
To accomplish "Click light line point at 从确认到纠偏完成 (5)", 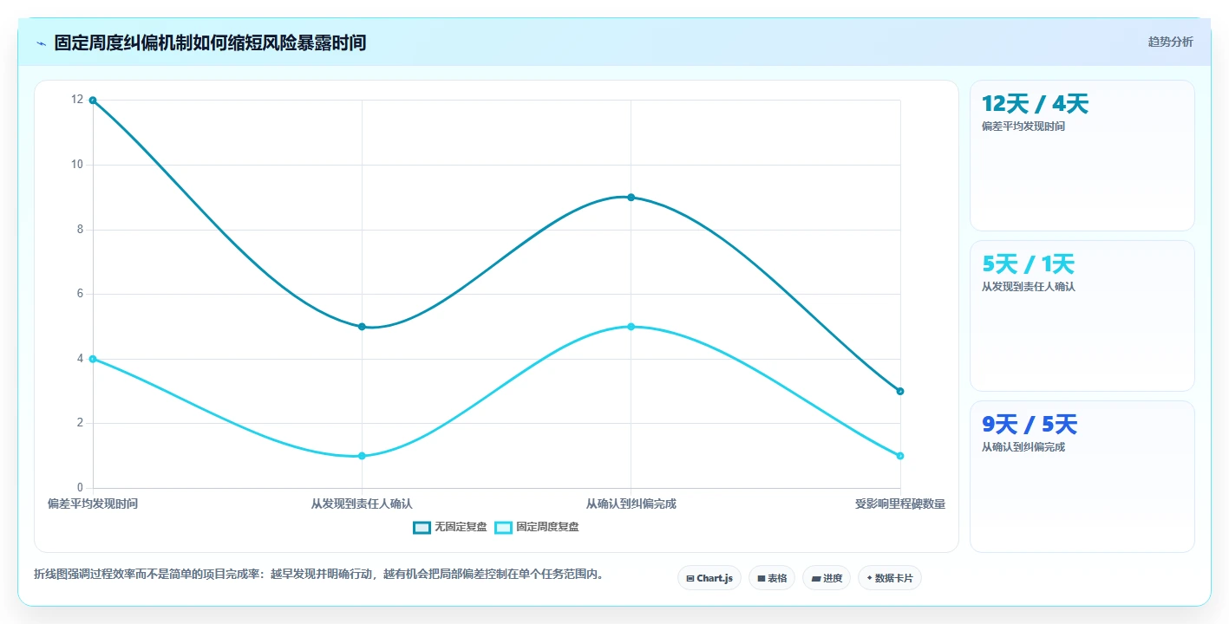I will coord(631,327).
